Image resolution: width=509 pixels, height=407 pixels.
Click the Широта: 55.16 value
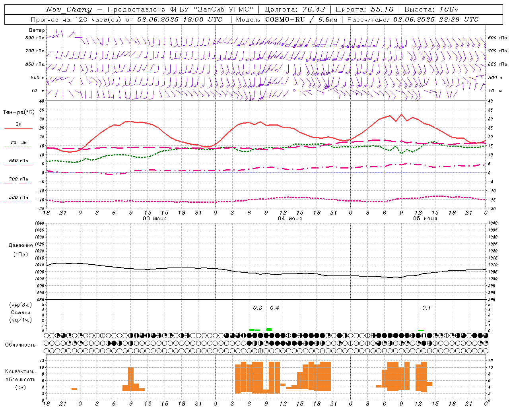point(365,10)
